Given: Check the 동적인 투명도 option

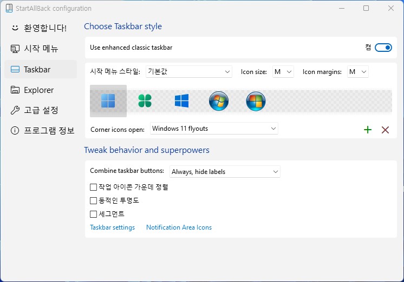Looking at the screenshot, I should tap(93, 200).
